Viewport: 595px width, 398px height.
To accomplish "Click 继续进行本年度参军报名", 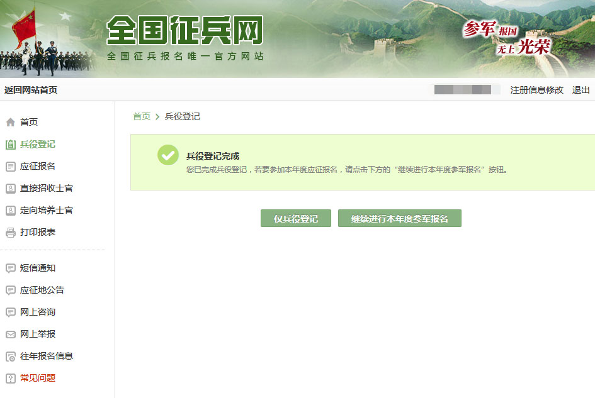I will (x=400, y=218).
